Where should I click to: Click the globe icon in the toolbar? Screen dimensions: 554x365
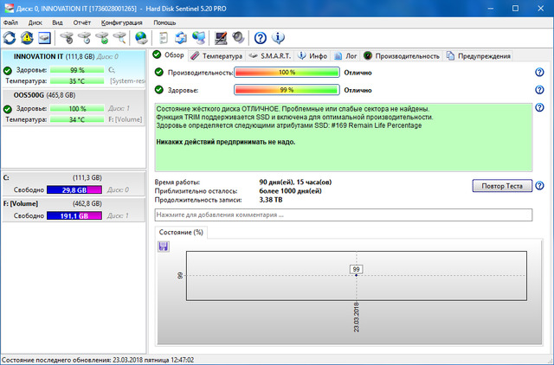click(x=140, y=38)
